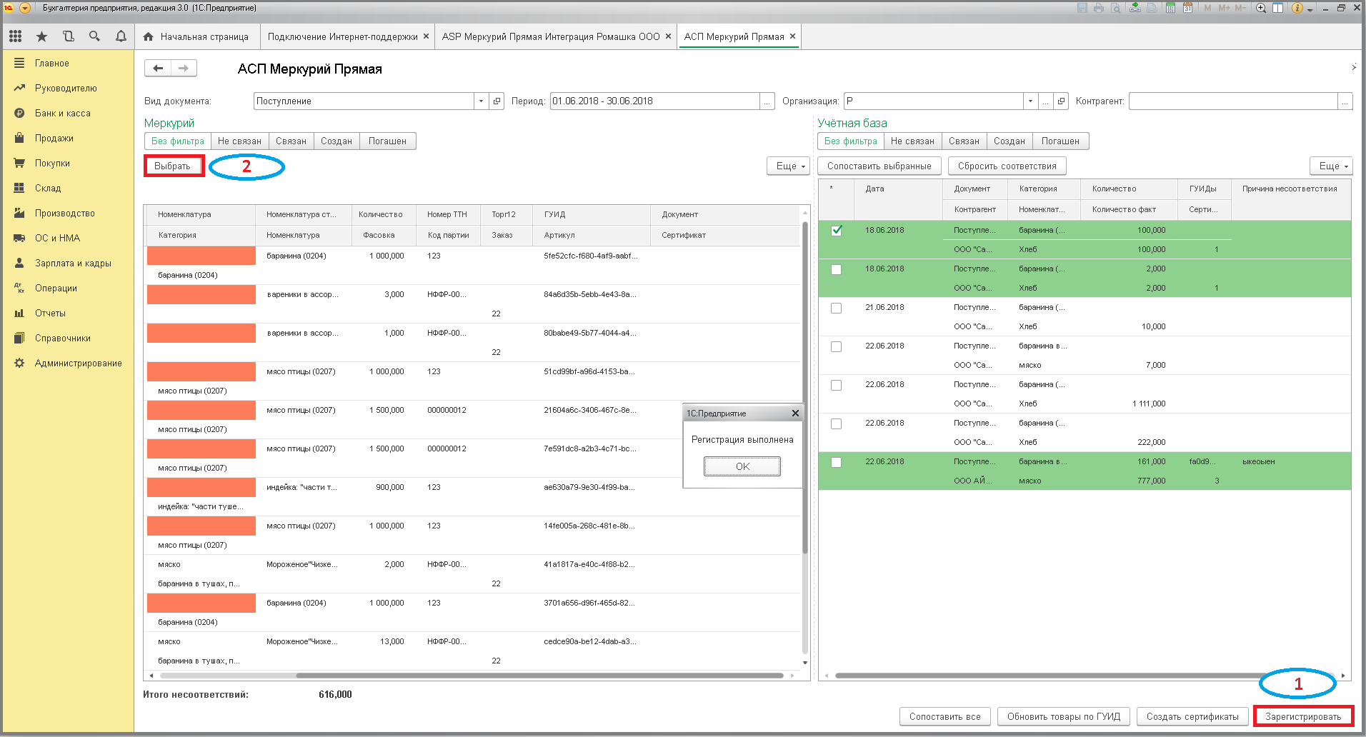Open the Склад section in sidebar
The height and width of the screenshot is (737, 1366).
(48, 189)
